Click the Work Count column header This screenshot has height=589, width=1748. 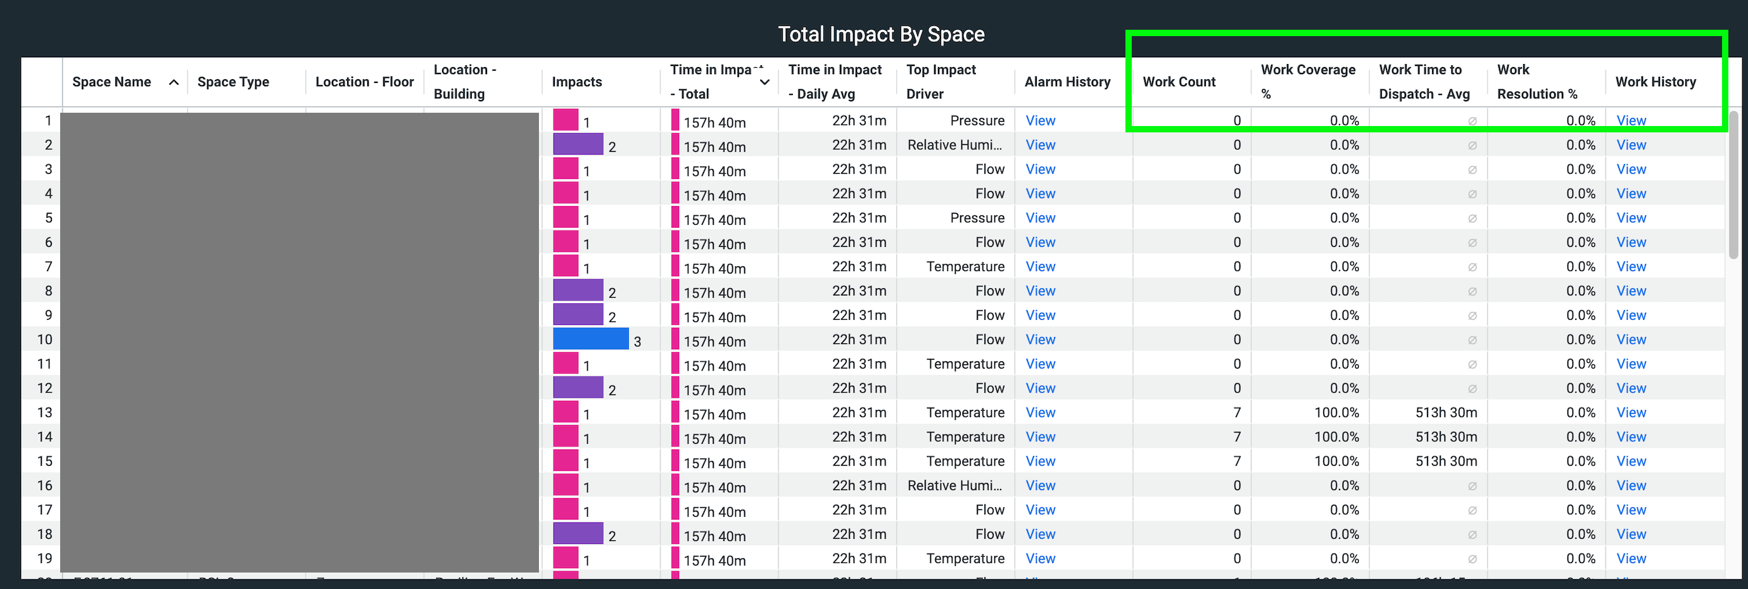(x=1179, y=82)
